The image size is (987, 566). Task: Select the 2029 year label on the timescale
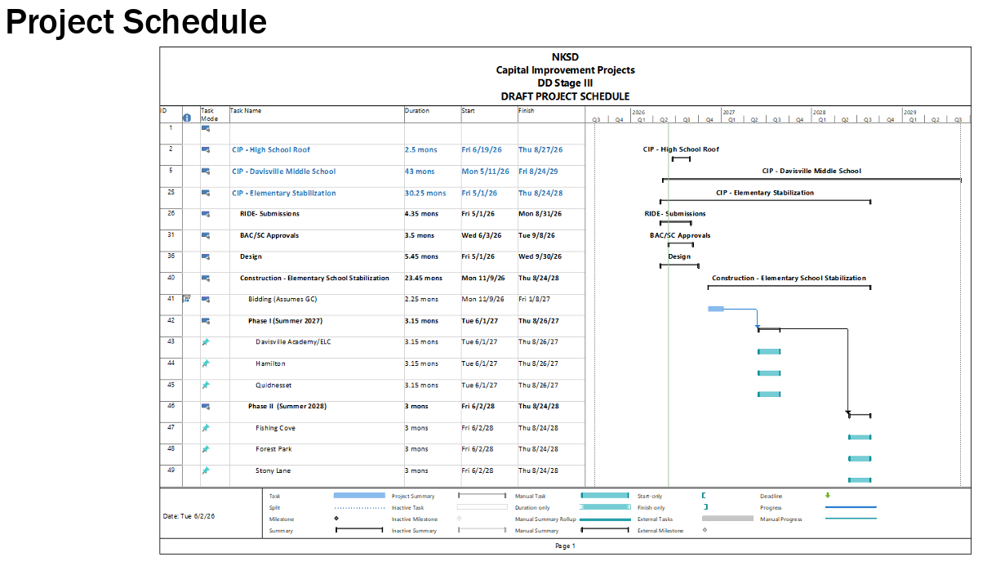click(909, 113)
